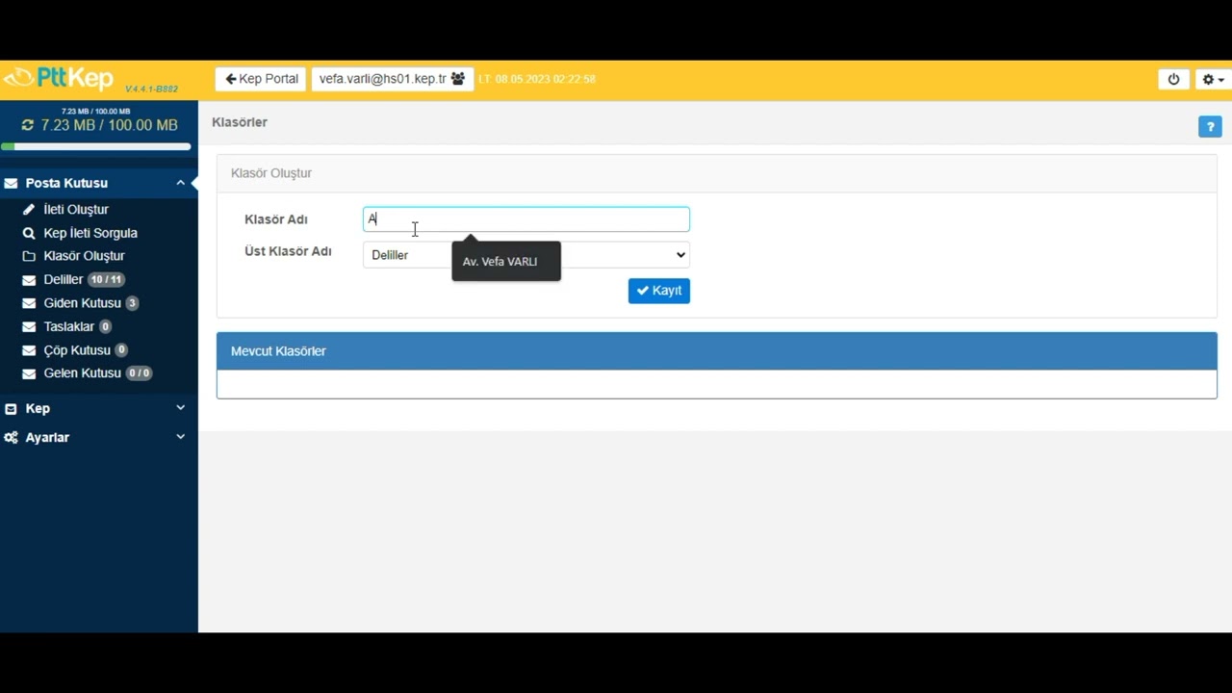Click the folder icon beside Klasör Oluştur

(x=29, y=256)
